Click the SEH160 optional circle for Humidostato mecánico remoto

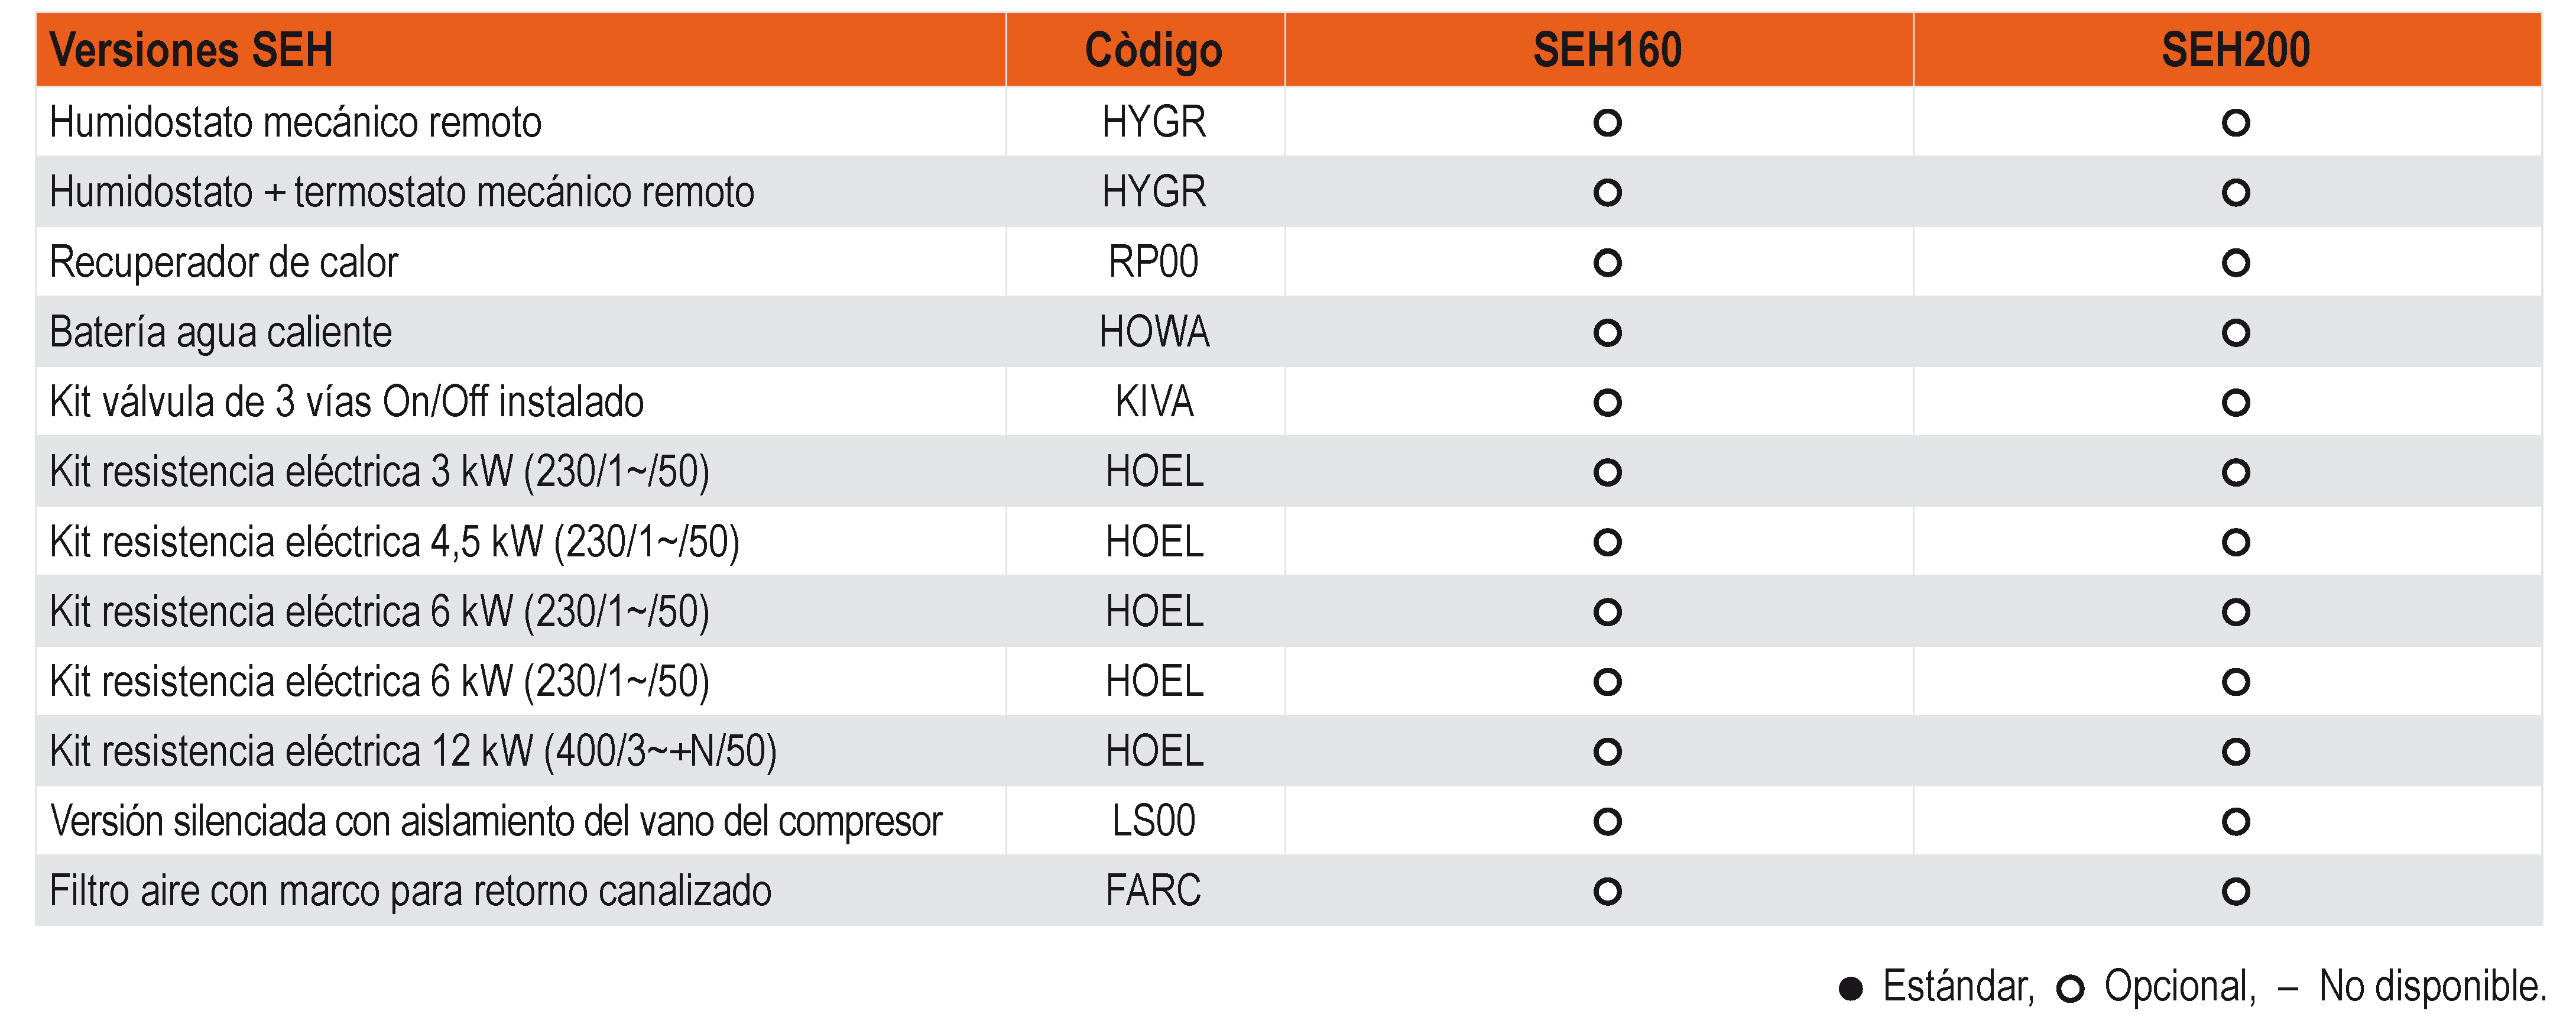[1607, 123]
